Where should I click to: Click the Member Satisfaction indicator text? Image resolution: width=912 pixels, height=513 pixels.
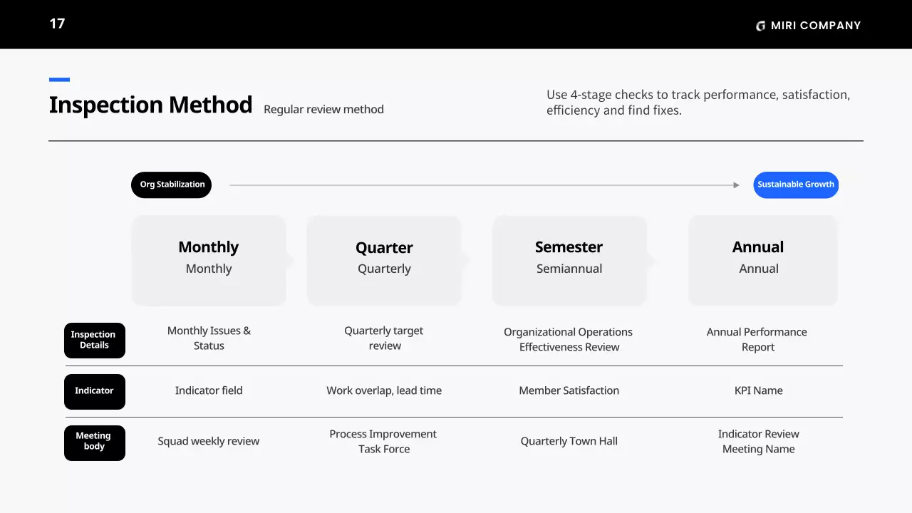(x=569, y=390)
